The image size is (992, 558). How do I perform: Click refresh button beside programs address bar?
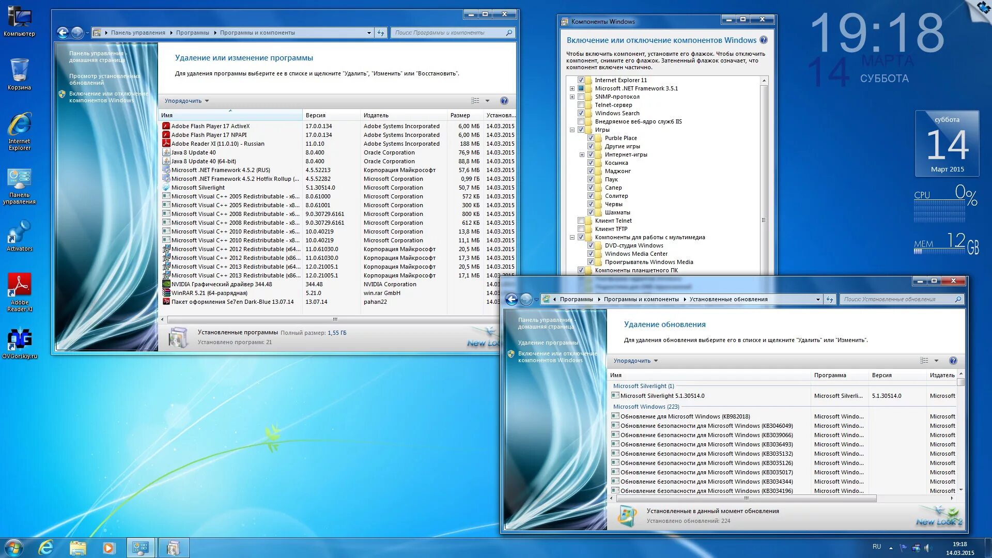[x=381, y=33]
